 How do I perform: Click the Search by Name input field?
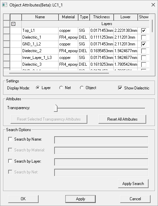click(101, 140)
